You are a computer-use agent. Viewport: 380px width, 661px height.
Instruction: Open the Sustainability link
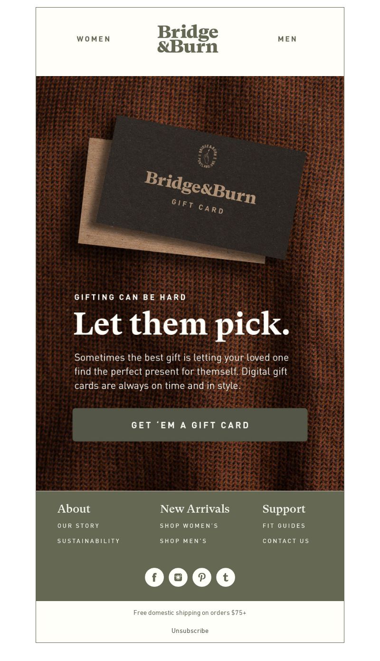89,541
